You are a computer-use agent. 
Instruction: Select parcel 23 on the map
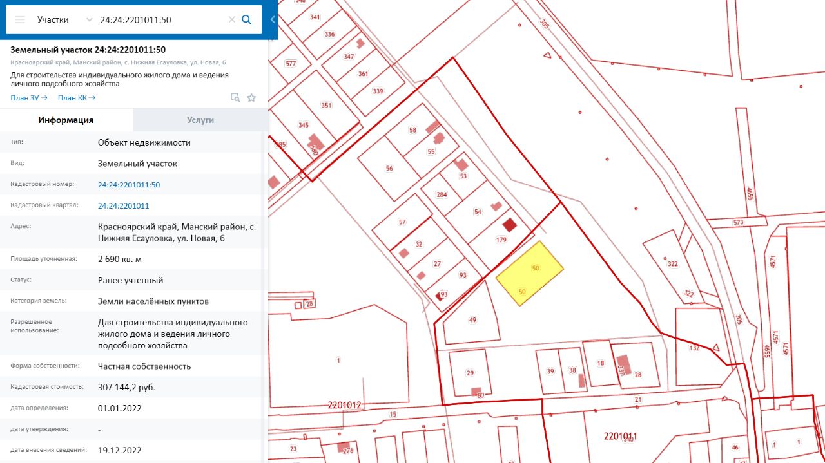(x=293, y=449)
